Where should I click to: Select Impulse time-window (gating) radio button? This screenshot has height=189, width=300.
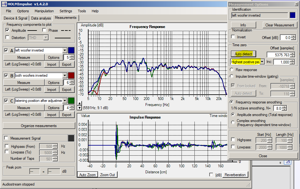point(232,76)
